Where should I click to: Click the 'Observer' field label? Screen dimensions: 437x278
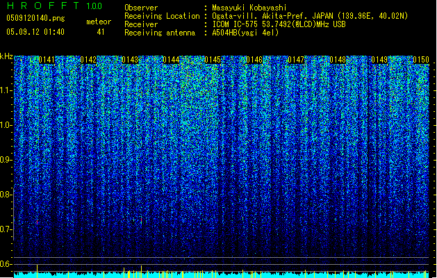(x=141, y=8)
